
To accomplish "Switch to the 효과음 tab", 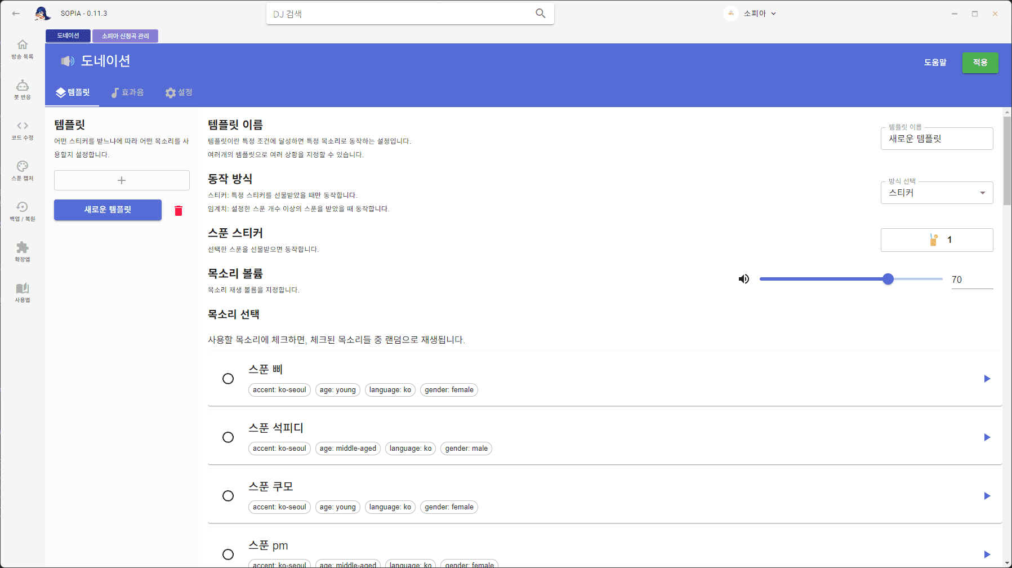I will [127, 92].
